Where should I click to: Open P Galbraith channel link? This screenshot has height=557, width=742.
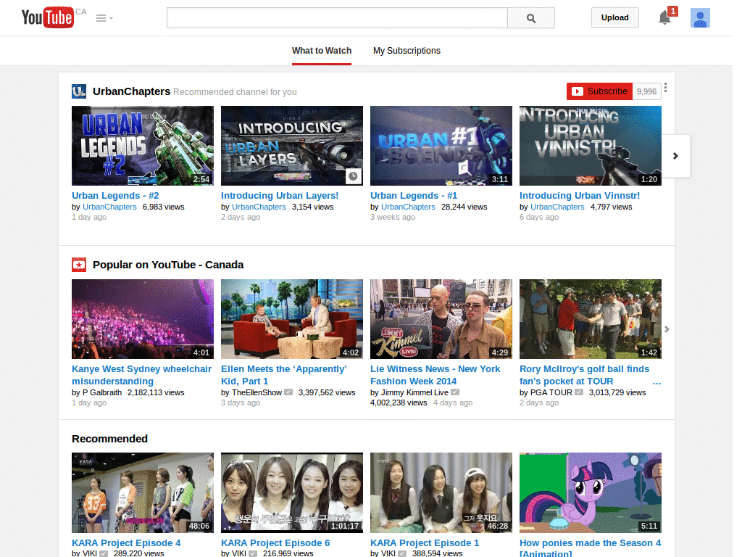click(x=102, y=392)
